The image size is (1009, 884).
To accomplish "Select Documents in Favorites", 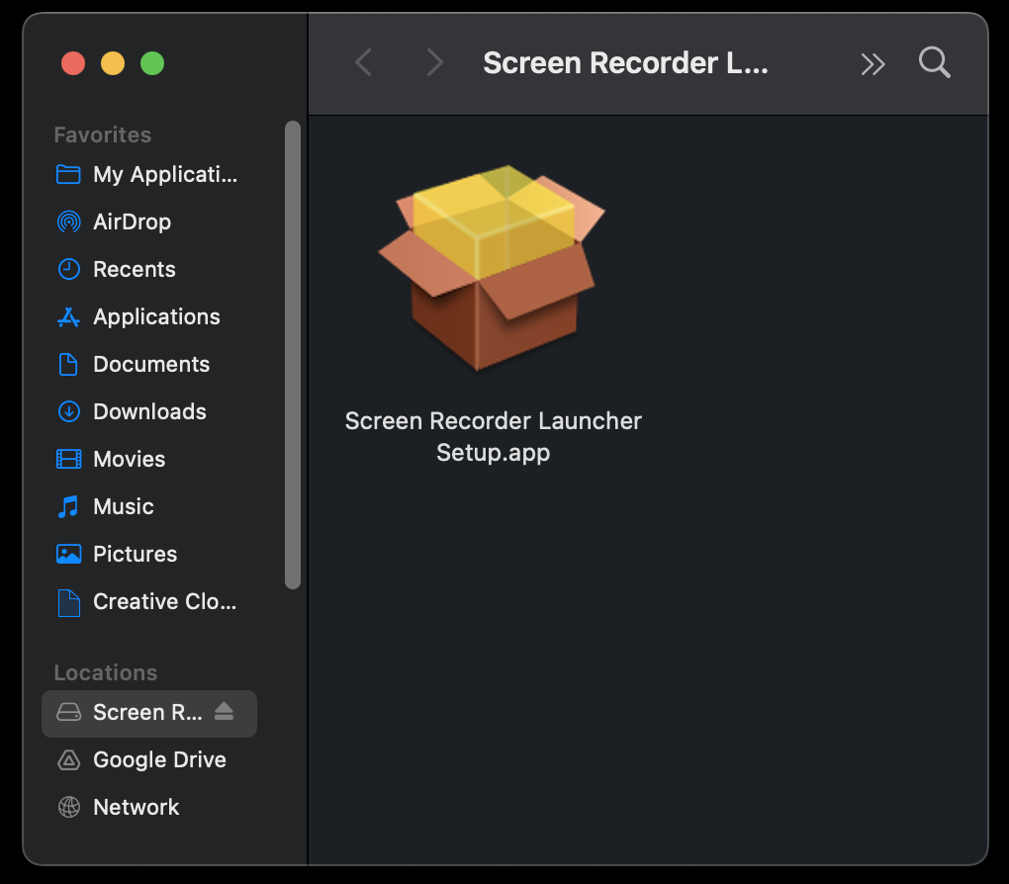I will coord(150,364).
